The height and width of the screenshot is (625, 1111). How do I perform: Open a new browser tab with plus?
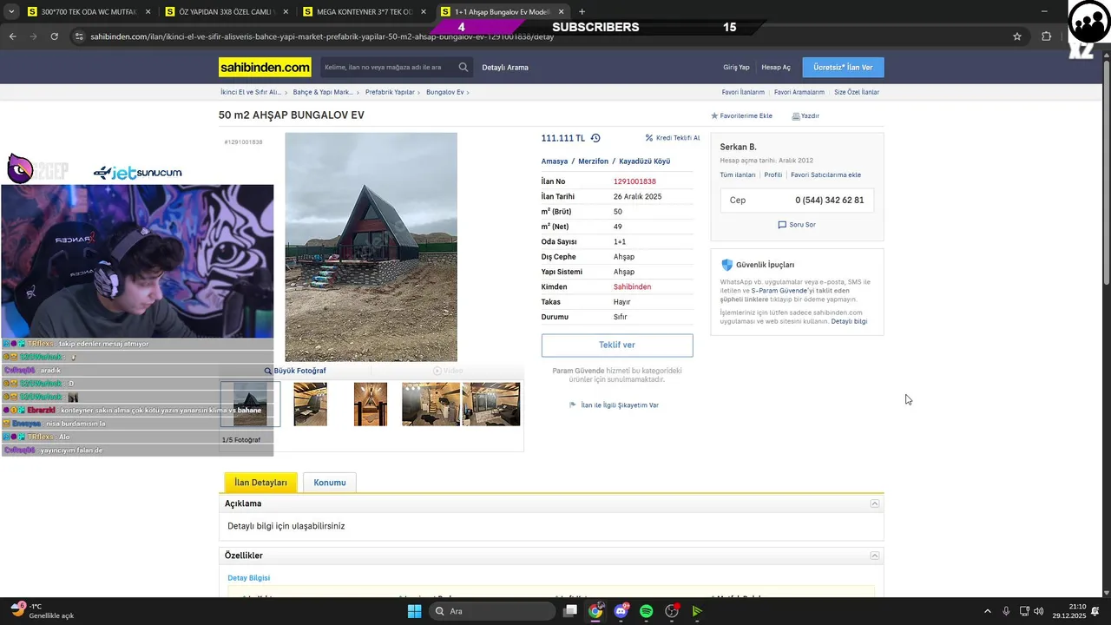[x=582, y=12]
